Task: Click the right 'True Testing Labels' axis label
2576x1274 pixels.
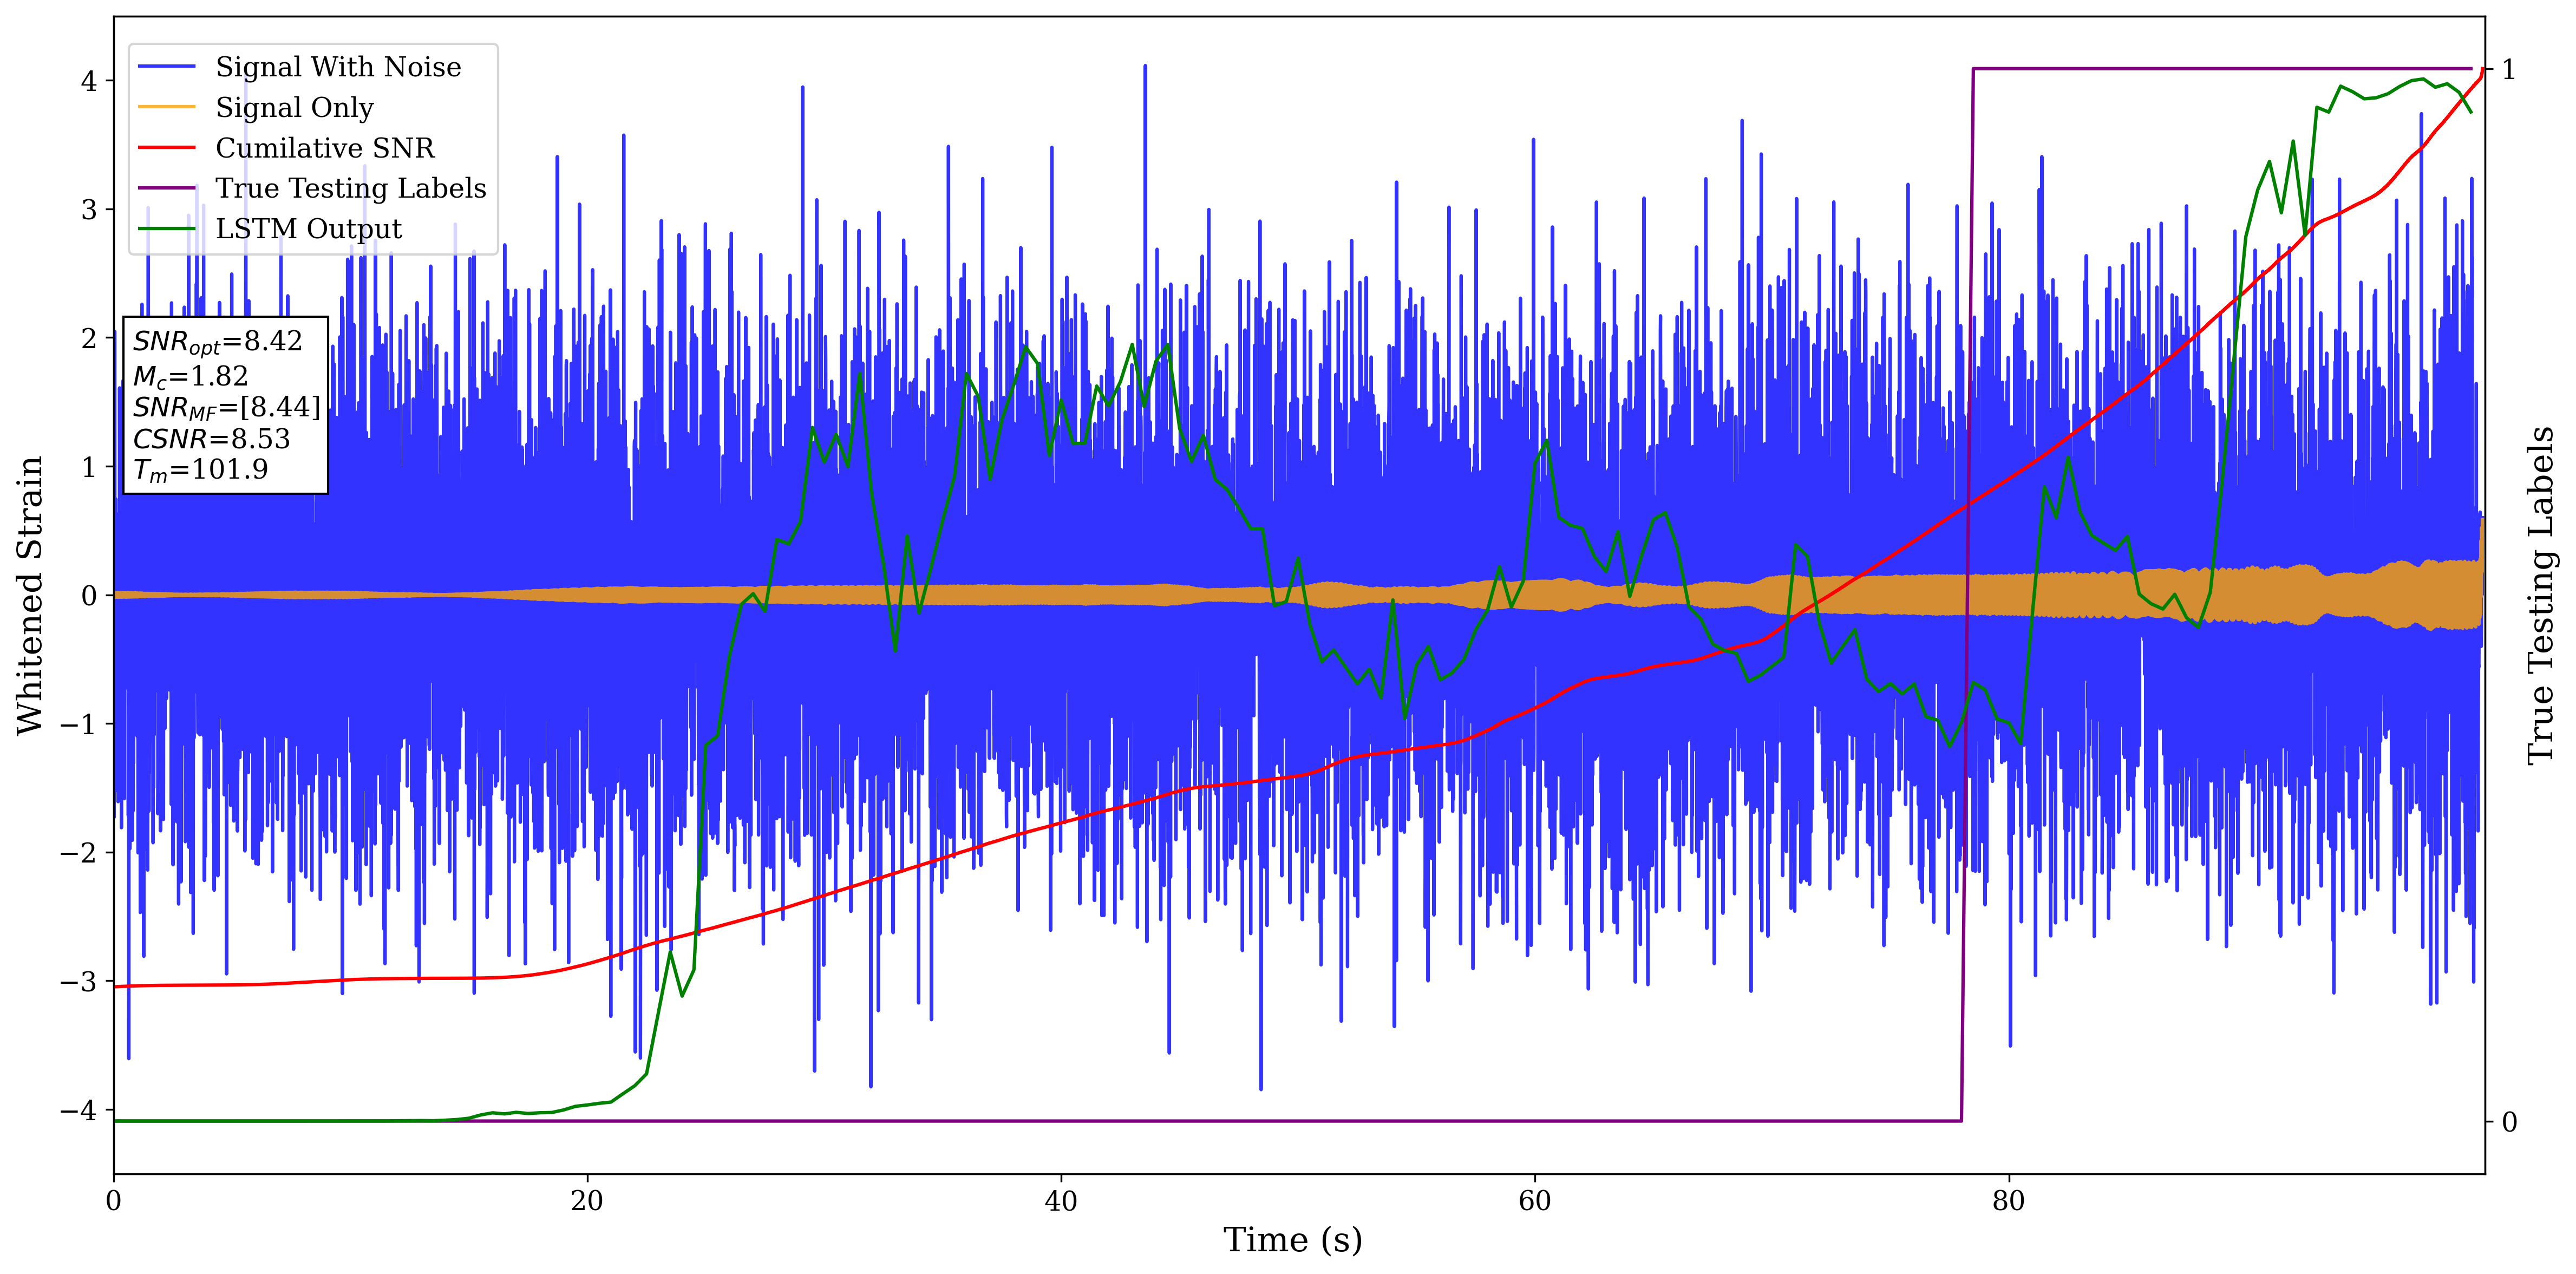Action: [2540, 595]
